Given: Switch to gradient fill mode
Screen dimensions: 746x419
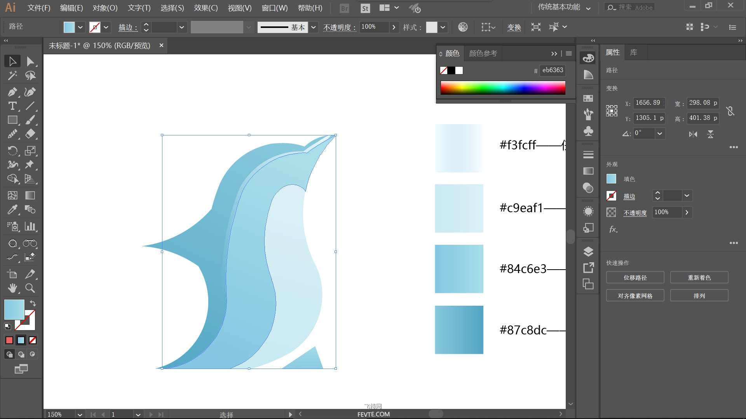Looking at the screenshot, I should pyautogui.click(x=21, y=340).
